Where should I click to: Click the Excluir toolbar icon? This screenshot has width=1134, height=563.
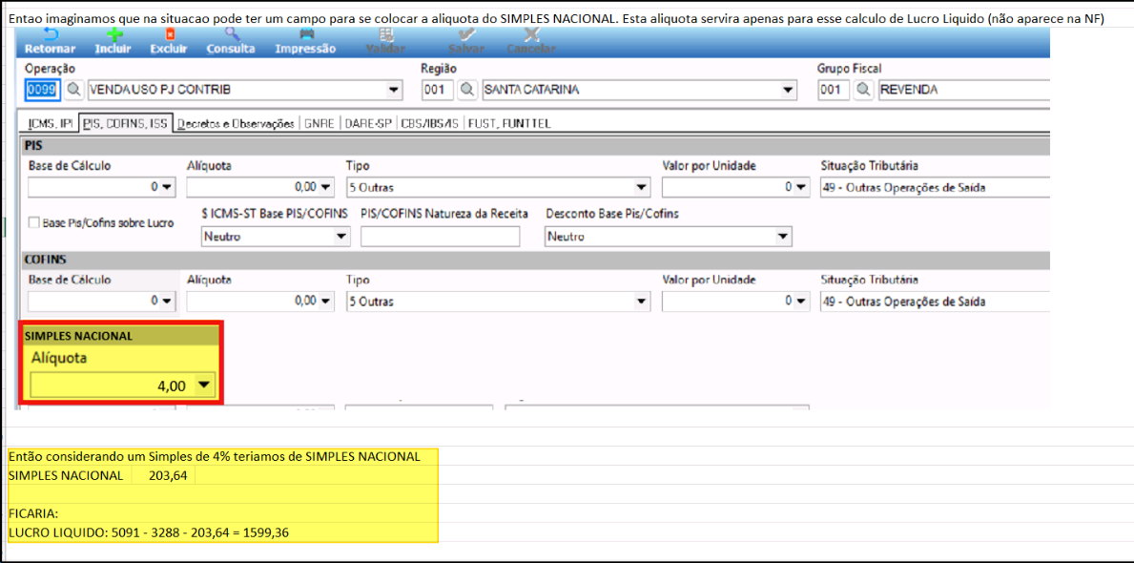169,35
